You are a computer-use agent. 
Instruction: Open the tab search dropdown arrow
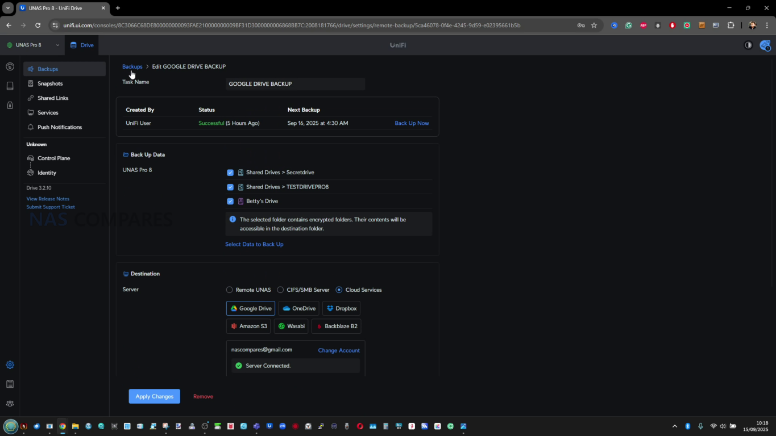click(8, 8)
